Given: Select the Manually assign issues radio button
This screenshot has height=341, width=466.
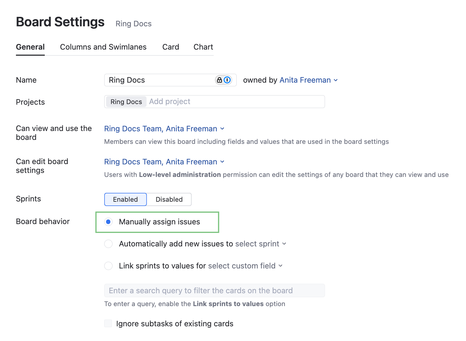Looking at the screenshot, I should (x=108, y=222).
